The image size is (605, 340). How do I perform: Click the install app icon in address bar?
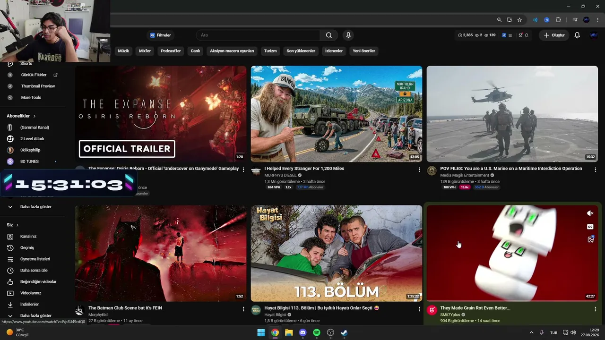pyautogui.click(x=510, y=20)
